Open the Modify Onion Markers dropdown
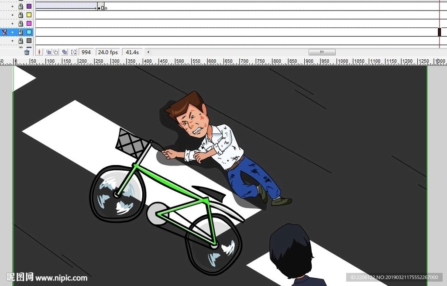 coord(73,52)
